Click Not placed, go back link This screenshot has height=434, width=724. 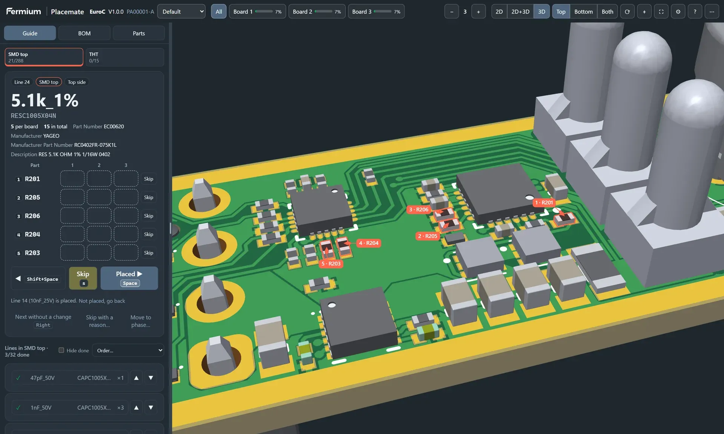click(x=102, y=301)
